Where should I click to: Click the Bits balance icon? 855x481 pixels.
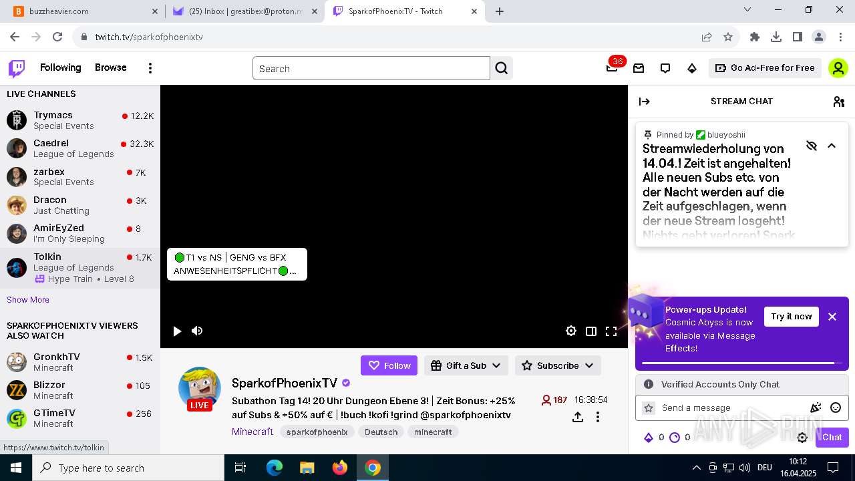click(649, 438)
